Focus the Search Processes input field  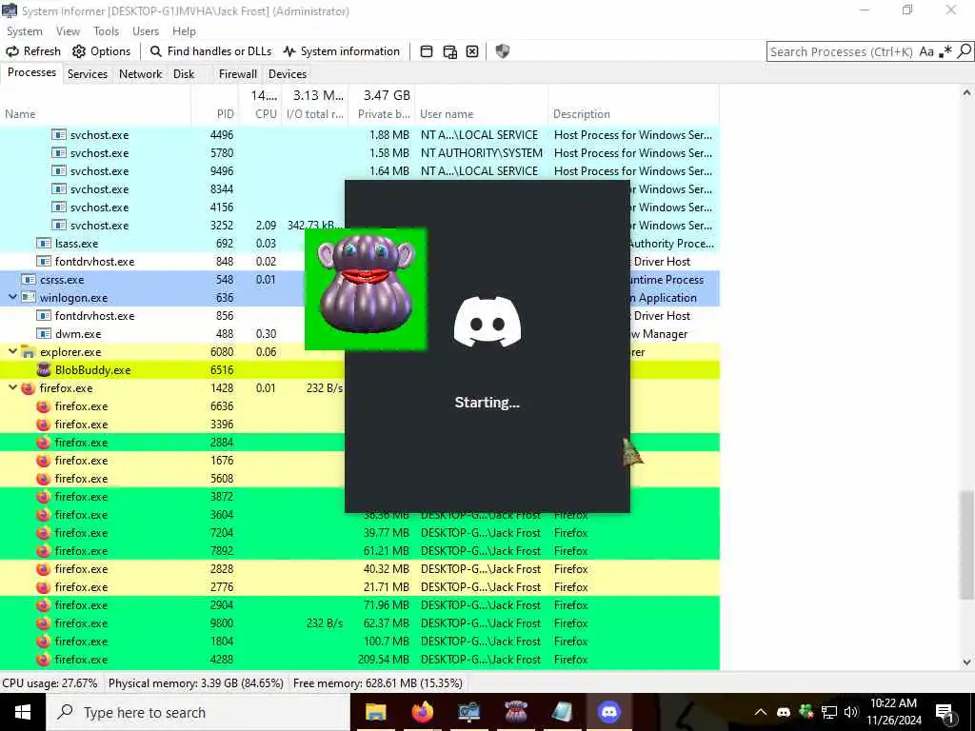click(x=842, y=51)
